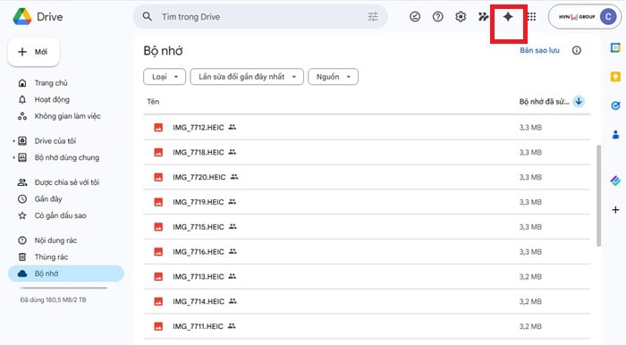
Task: Open advanced search filter options icon
Action: 373,17
